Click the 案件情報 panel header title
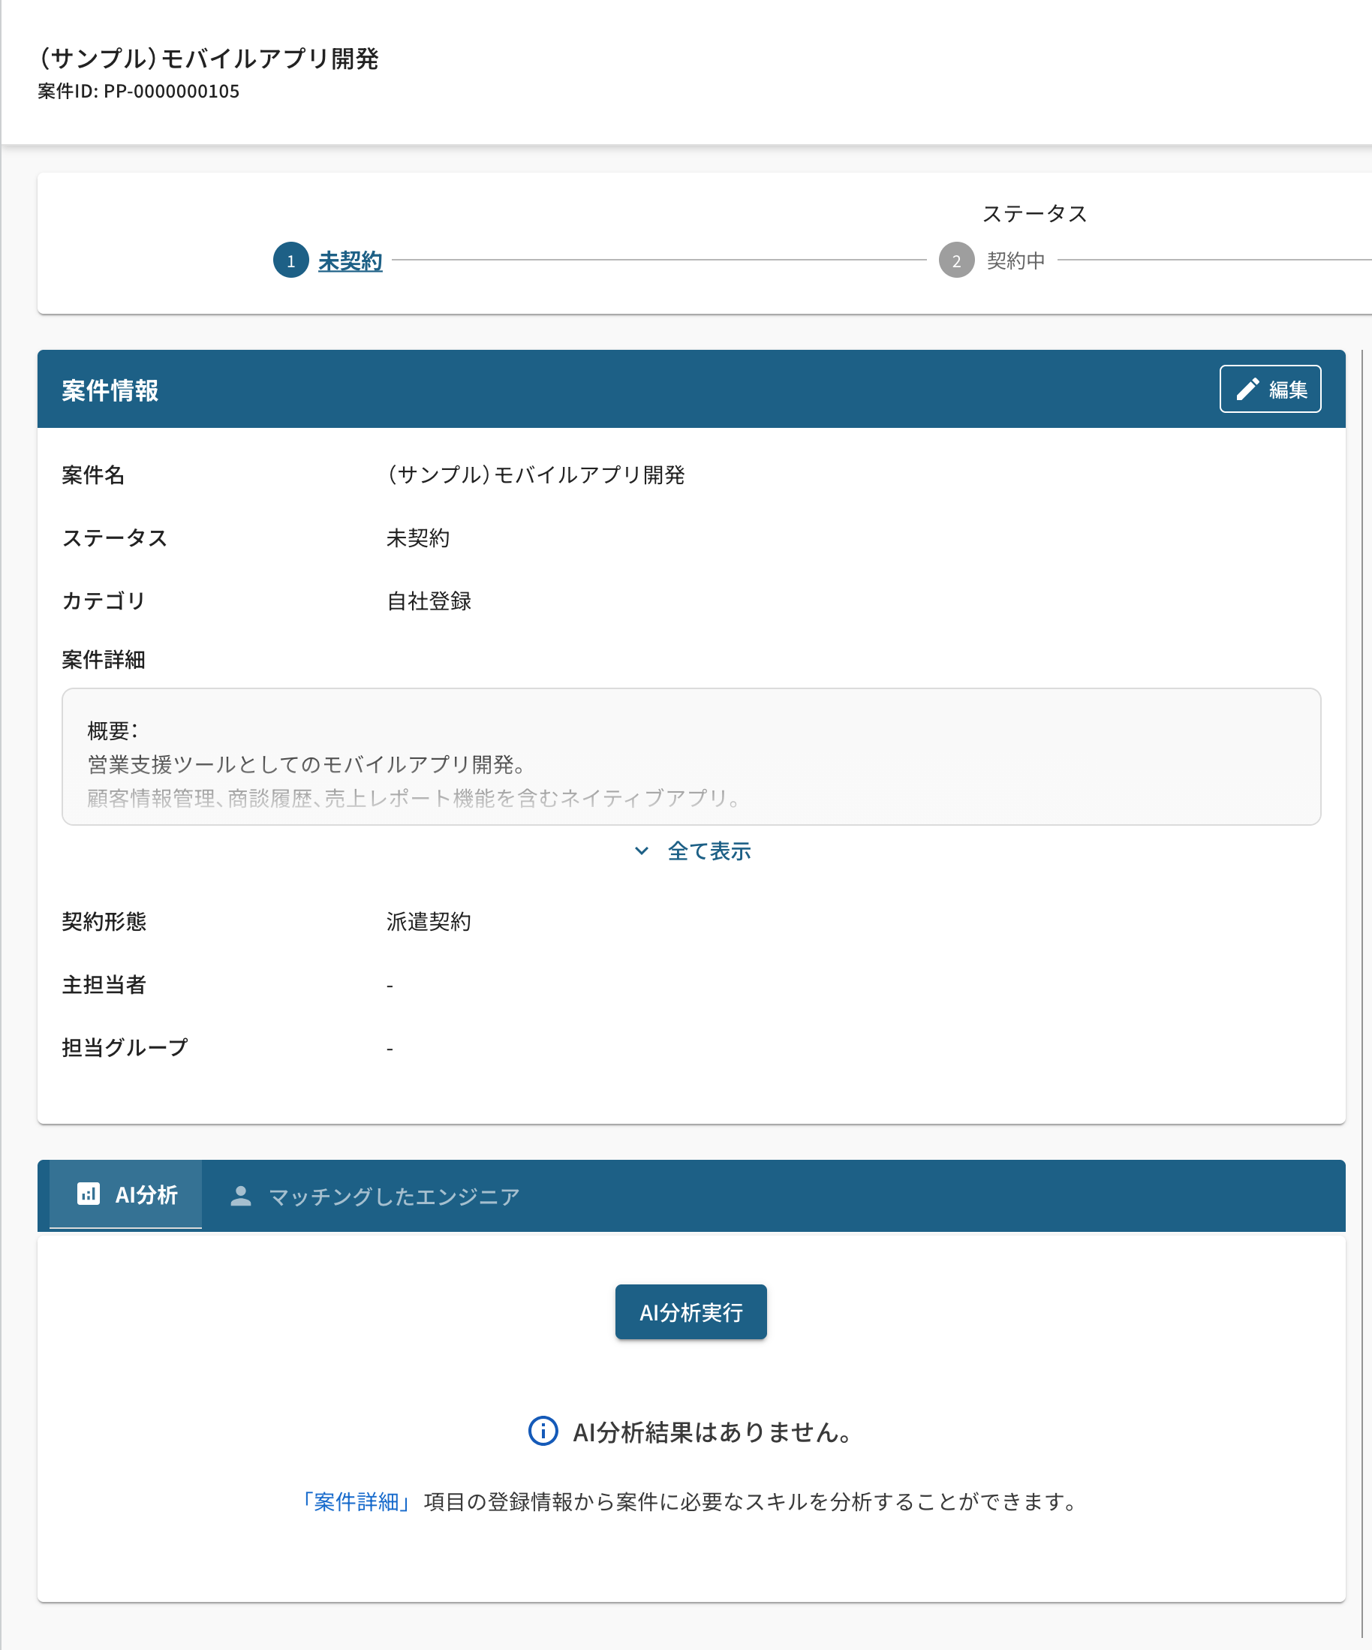This screenshot has height=1650, width=1372. [x=110, y=390]
